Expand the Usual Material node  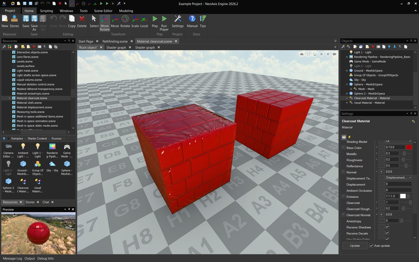[x=347, y=103]
